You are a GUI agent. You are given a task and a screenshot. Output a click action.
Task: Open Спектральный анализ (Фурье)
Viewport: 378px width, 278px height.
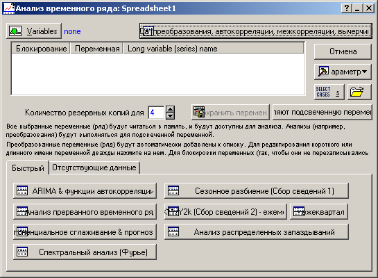(85, 252)
